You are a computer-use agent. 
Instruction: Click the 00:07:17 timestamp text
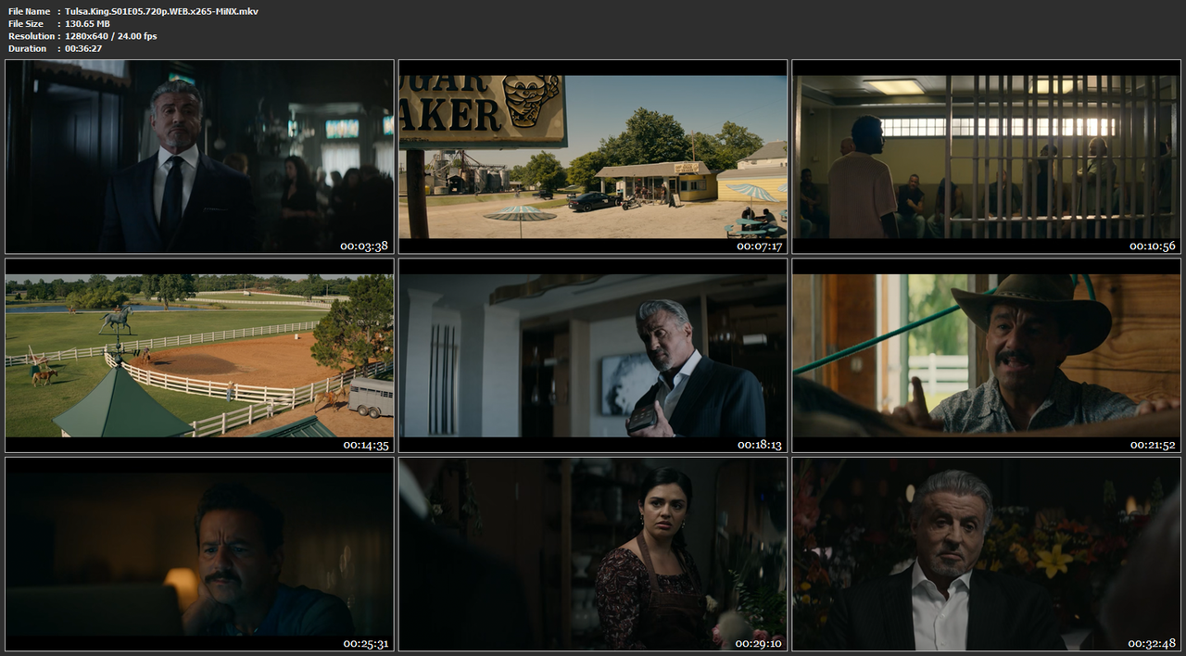click(x=759, y=246)
